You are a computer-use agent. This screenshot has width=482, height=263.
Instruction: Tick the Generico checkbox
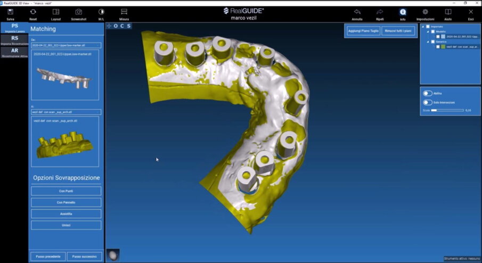[x=433, y=42]
